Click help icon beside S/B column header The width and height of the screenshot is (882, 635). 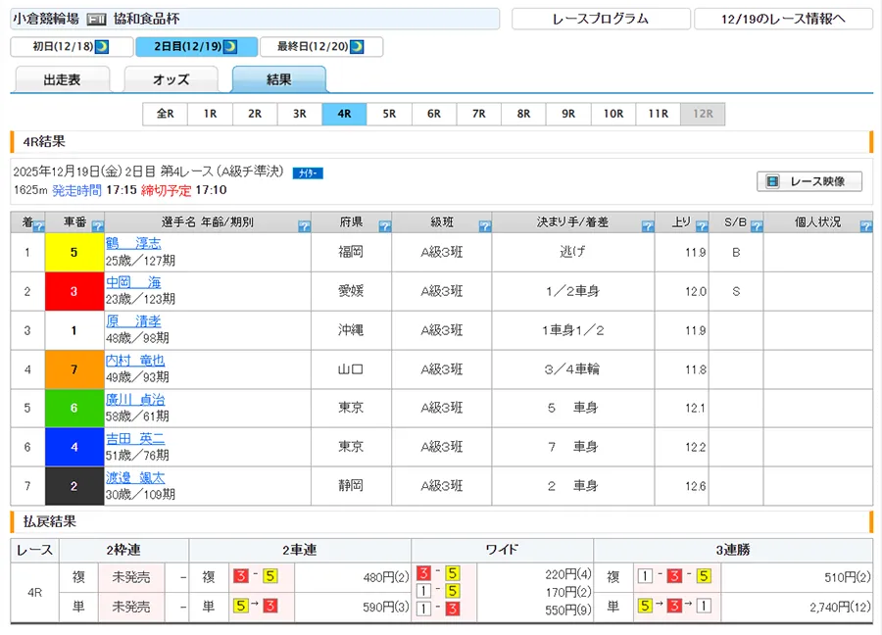pos(756,226)
